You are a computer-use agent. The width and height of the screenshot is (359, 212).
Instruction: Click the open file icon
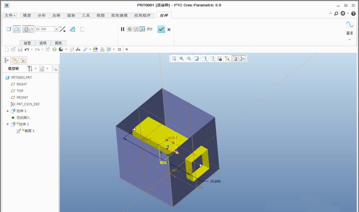click(13, 50)
